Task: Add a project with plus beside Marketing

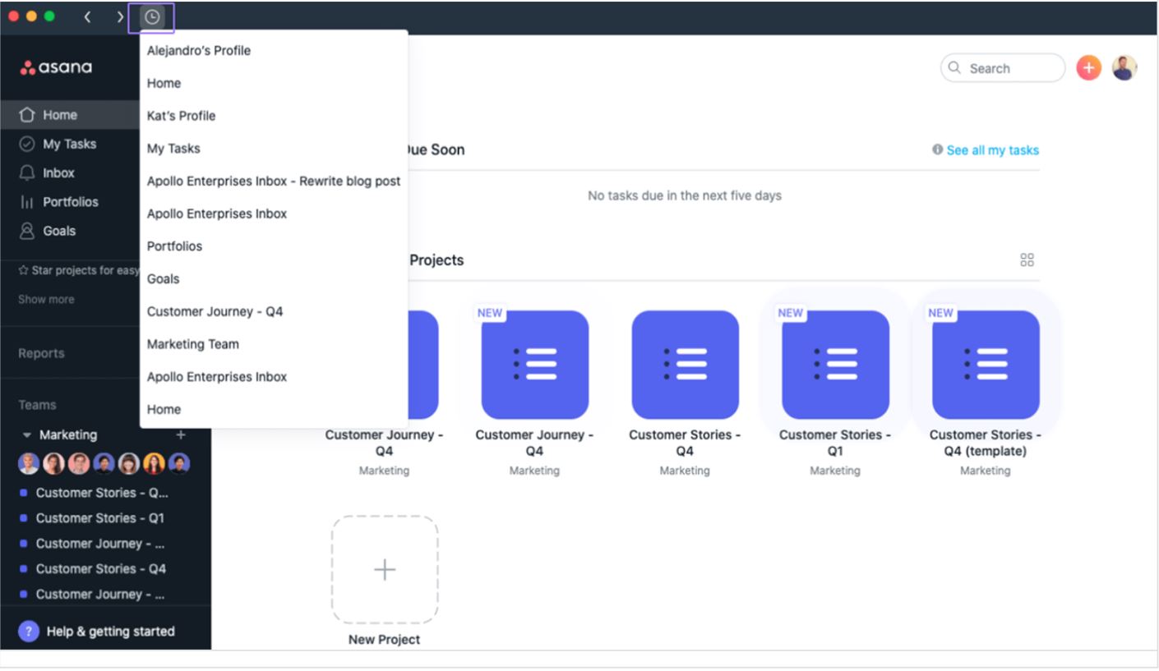Action: coord(181,434)
